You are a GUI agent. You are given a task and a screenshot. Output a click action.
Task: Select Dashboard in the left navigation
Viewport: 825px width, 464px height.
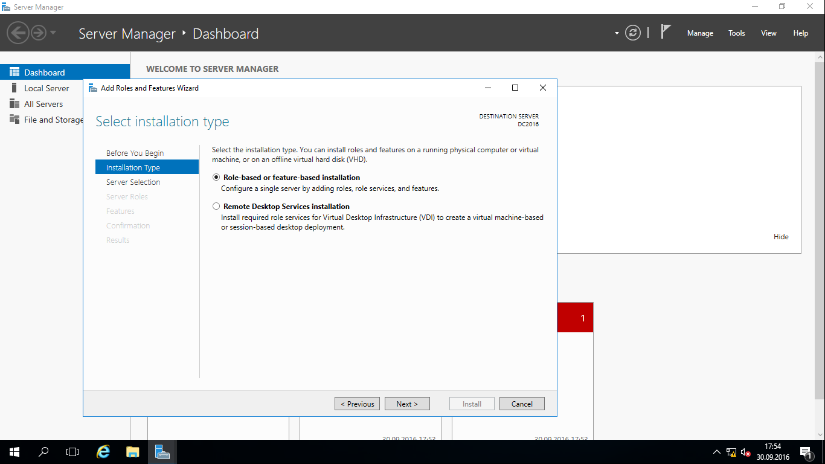[x=65, y=72]
